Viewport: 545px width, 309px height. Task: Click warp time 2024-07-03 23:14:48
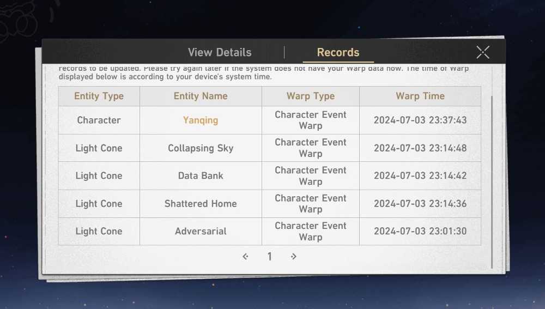click(x=420, y=148)
